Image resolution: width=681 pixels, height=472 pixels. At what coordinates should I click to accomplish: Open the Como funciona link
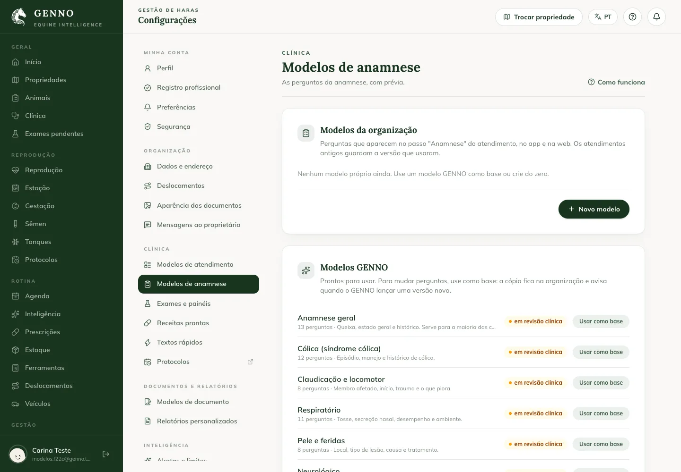tap(616, 82)
